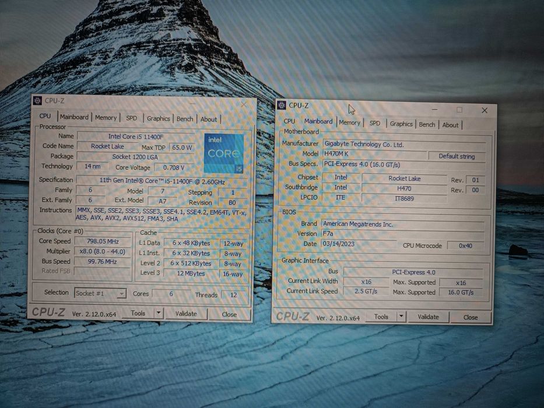Click Mainboard tab in right window
This screenshot has height=408, width=544.
[x=318, y=121]
